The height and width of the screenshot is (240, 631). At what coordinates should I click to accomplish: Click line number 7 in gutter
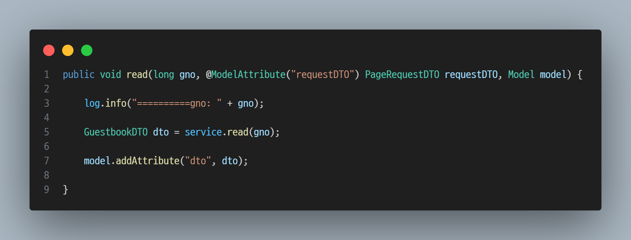(47, 161)
